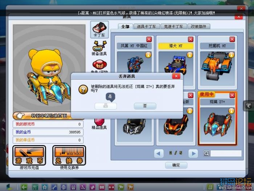Click the 我的游戏币 balance row

48,124
